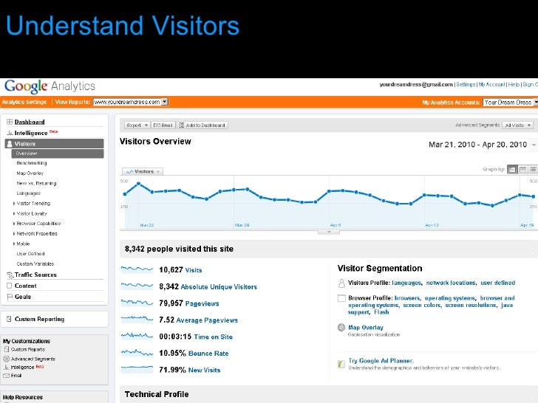This screenshot has width=538, height=403.
Task: Open Map Overlay in Visitor Segmentation
Action: click(x=366, y=328)
